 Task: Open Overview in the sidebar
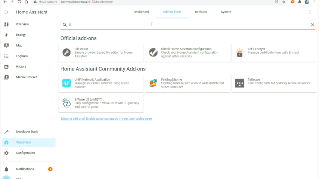point(28,24)
